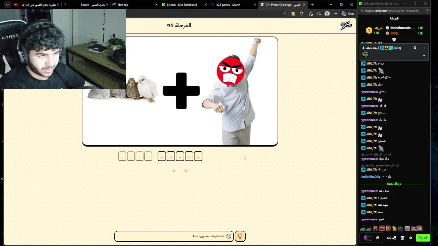The image size is (438, 246).
Task: Open the Favorites star-list icon
Action: click(319, 14)
